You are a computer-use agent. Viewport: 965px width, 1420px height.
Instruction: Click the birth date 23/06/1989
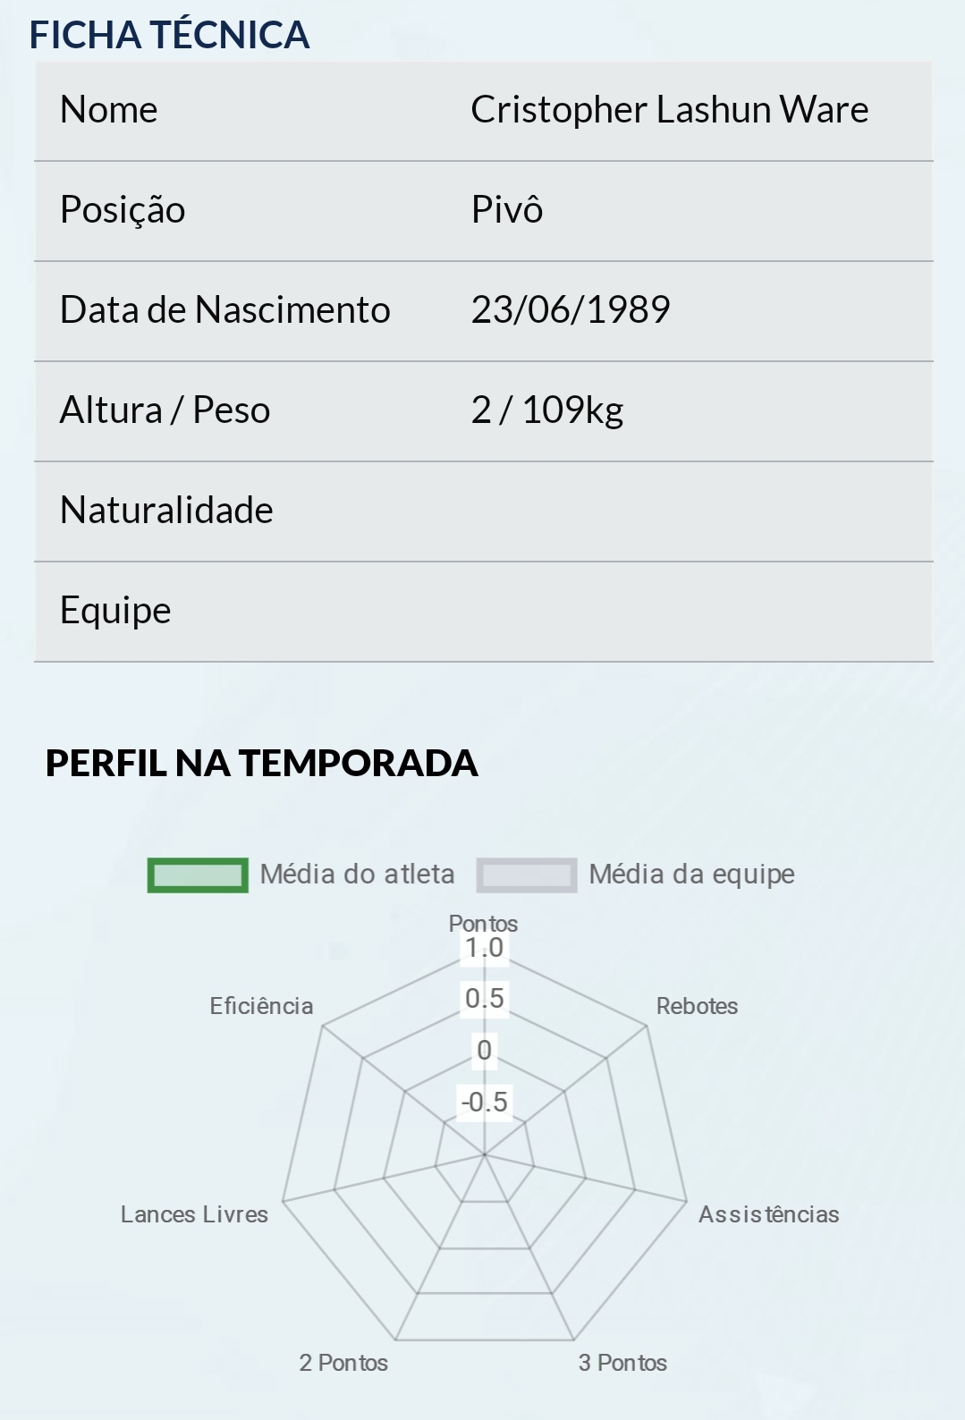pos(571,310)
